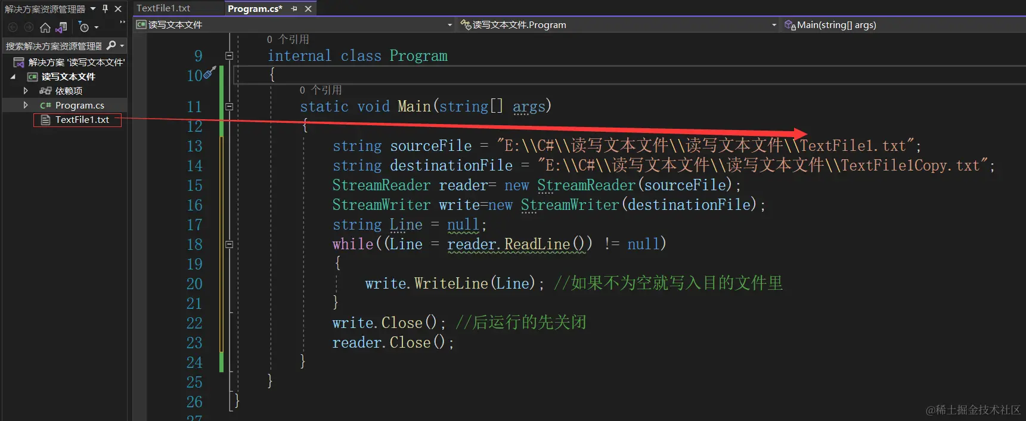Screen dimensions: 1026x421
Task: Click 'null' on line 17
Action: pos(463,225)
